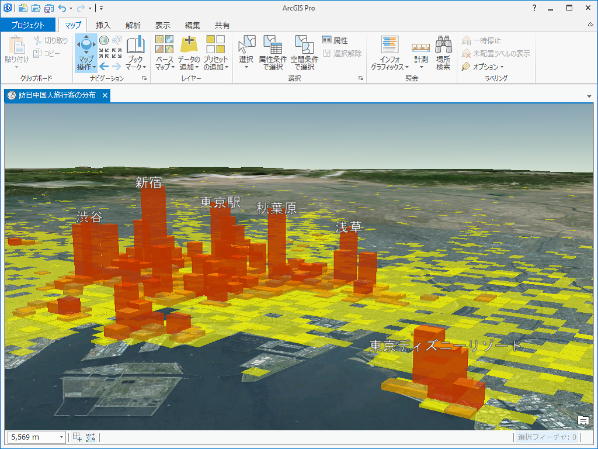Go to previous extent arrow
Image resolution: width=598 pixels, height=449 pixels.
click(x=104, y=67)
